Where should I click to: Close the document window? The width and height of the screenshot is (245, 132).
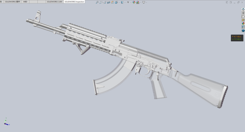pyautogui.click(x=242, y=2)
